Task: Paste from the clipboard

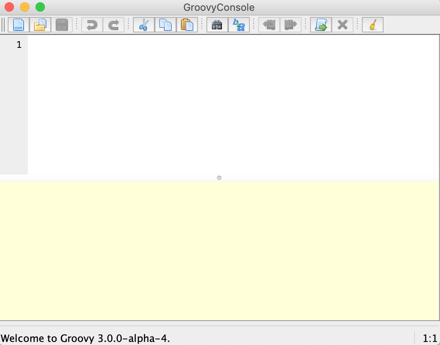Action: (187, 25)
